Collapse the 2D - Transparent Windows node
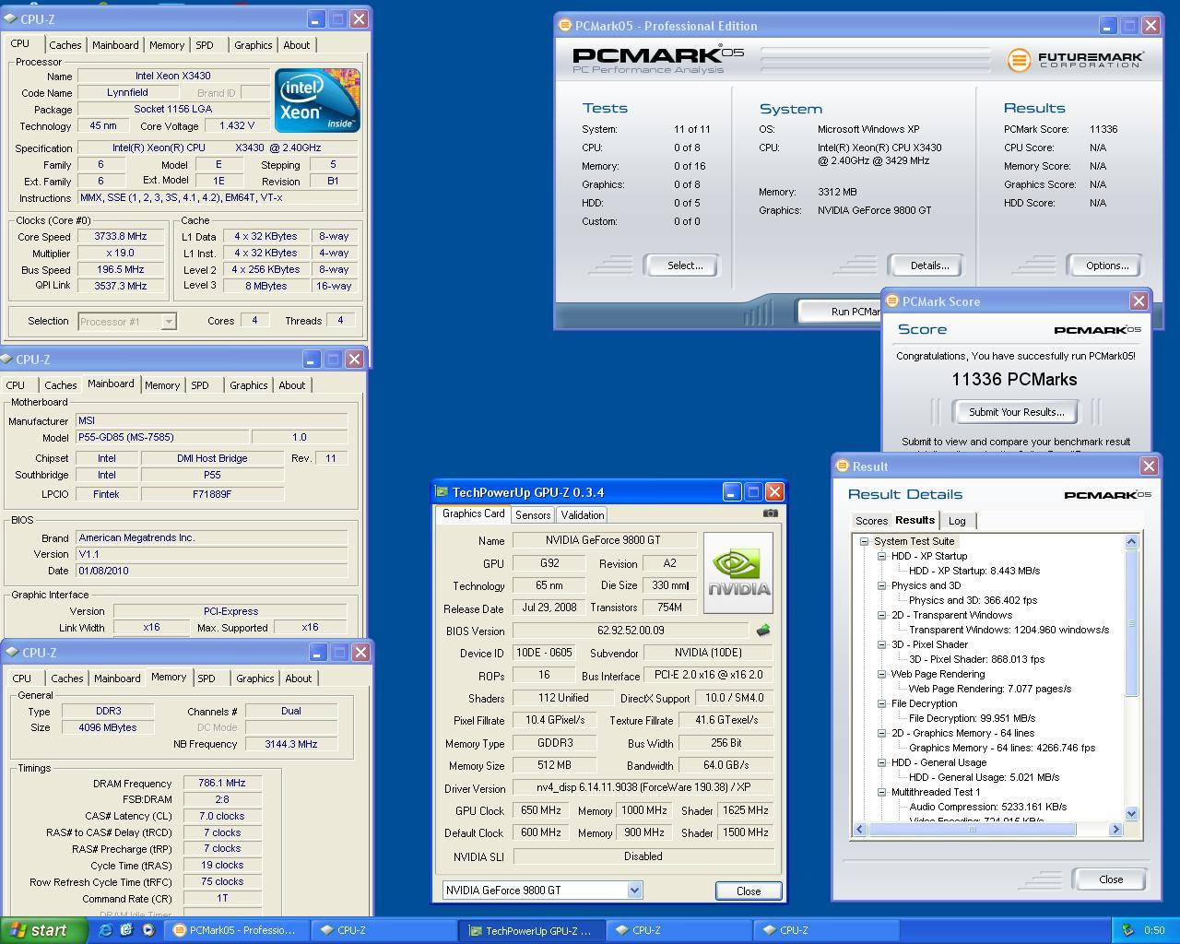This screenshot has width=1180, height=944. pyautogui.click(x=881, y=616)
